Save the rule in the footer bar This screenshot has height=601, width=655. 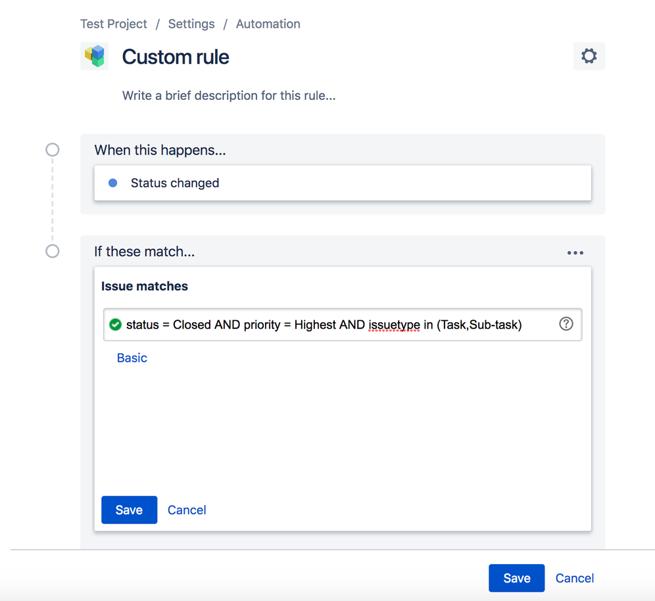[x=517, y=578]
